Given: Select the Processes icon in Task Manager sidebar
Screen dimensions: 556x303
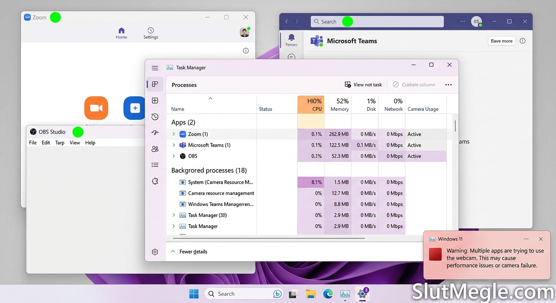Looking at the screenshot, I should 155,84.
